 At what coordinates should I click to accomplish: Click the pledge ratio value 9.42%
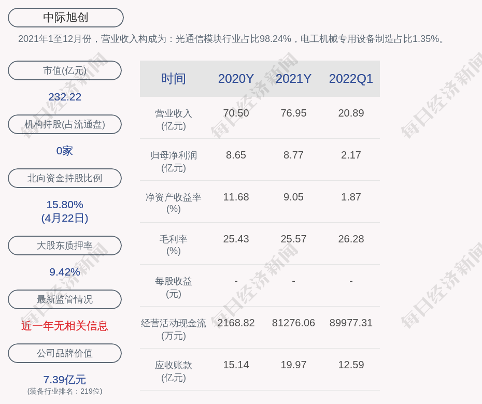(x=65, y=272)
